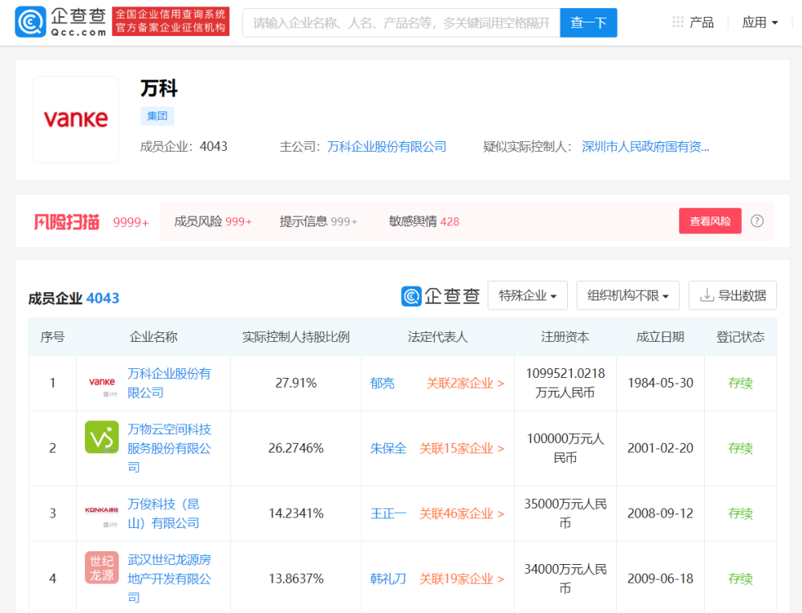This screenshot has height=613, width=802.
Task: Open the large Vanke group logo
Action: coord(75,120)
